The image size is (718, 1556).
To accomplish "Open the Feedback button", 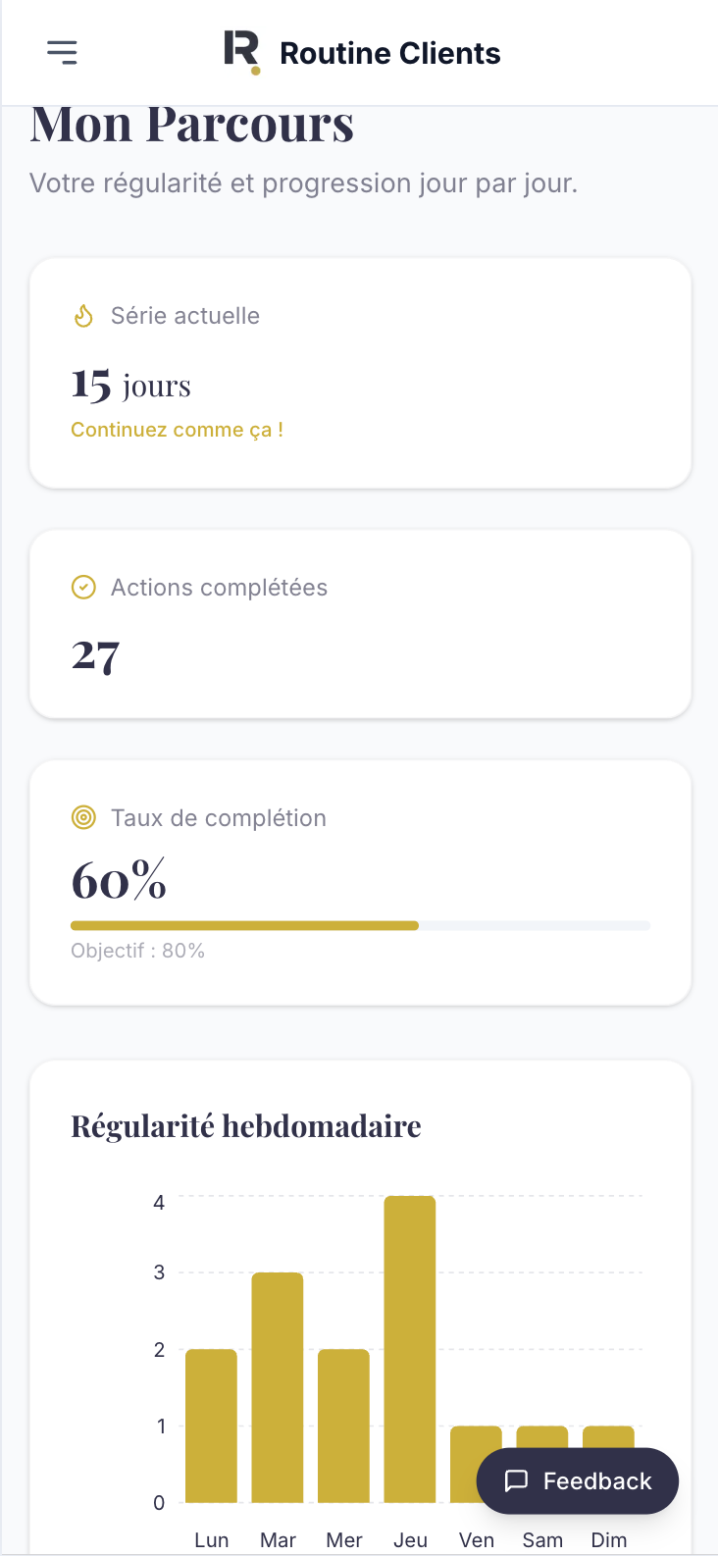I will click(x=578, y=1480).
